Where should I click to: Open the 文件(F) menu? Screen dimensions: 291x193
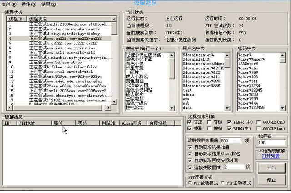9,4
